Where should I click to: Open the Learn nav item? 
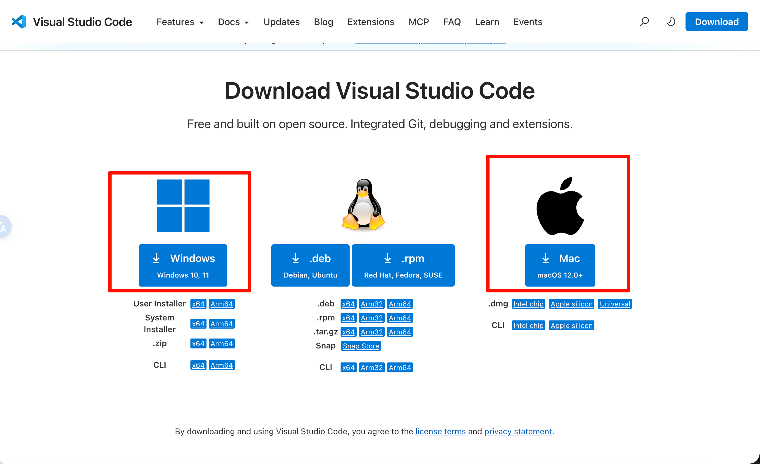click(x=487, y=22)
